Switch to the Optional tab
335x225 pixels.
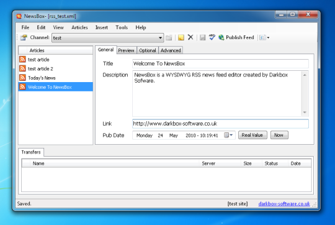point(148,50)
